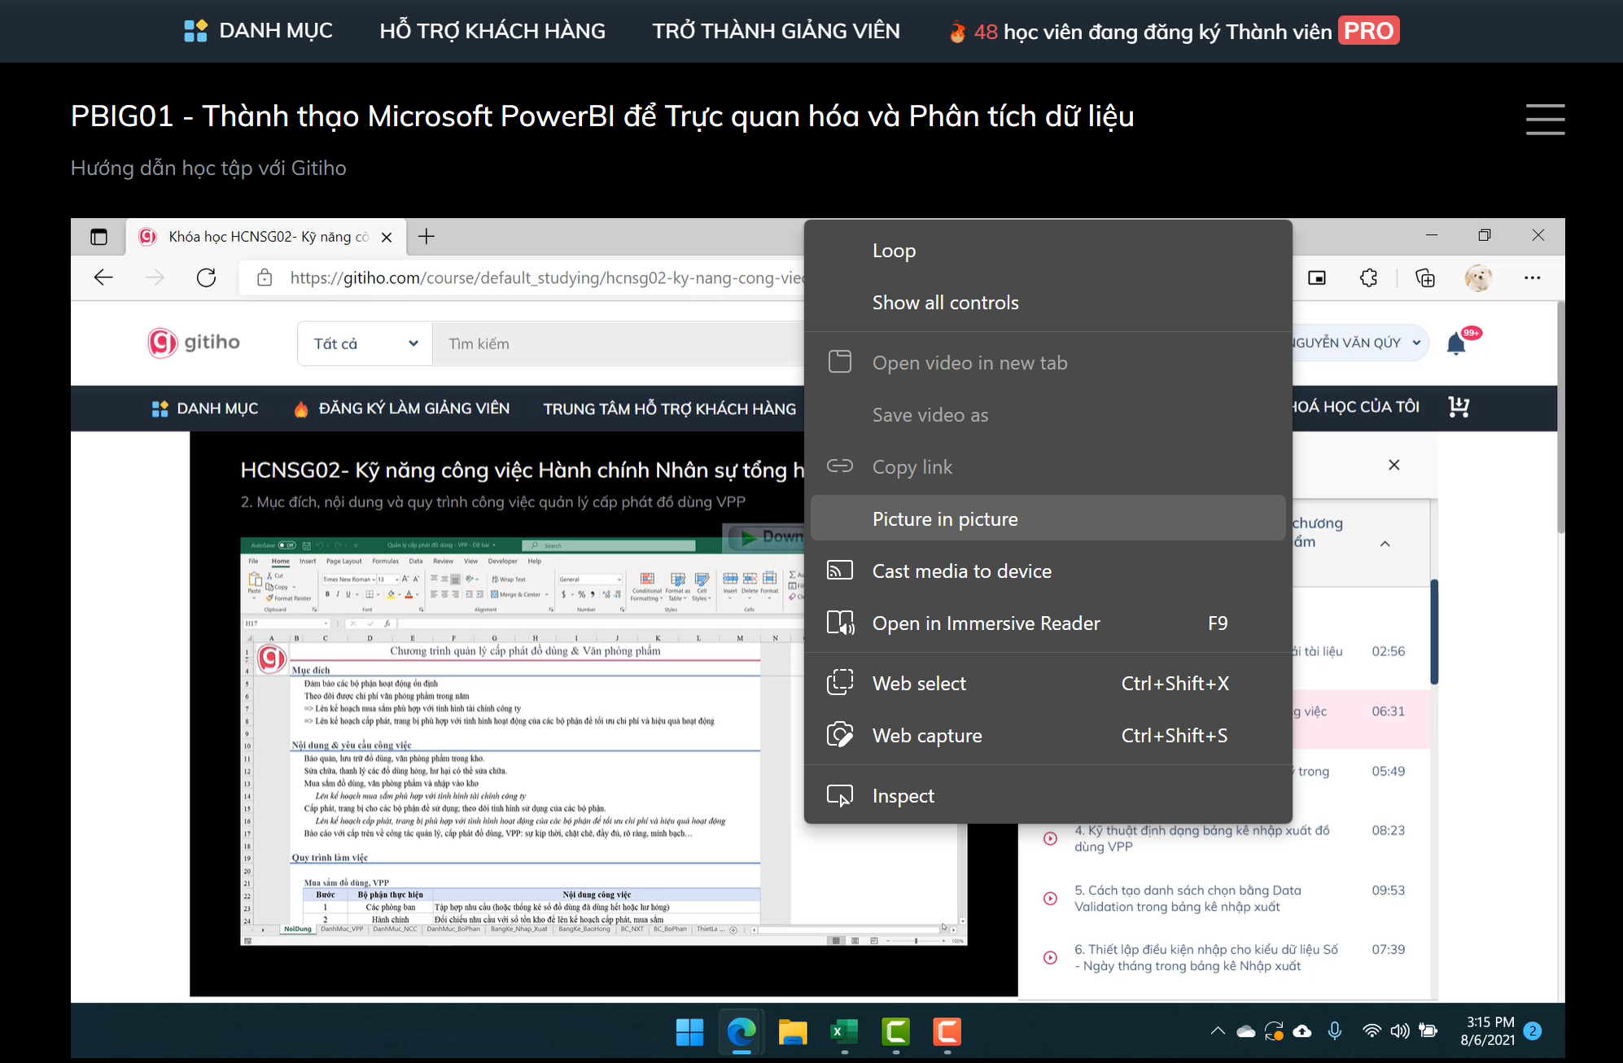
Task: Open Windows Start menu
Action: 689,1032
